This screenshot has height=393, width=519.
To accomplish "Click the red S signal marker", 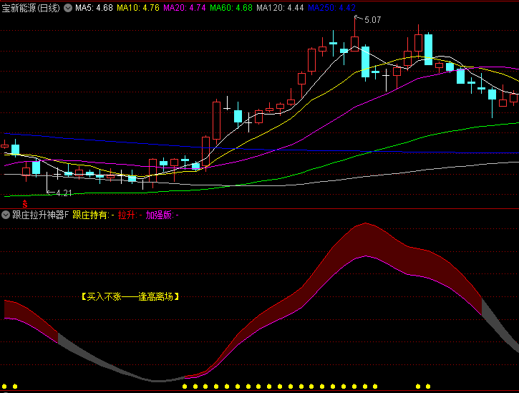I will [x=24, y=203].
